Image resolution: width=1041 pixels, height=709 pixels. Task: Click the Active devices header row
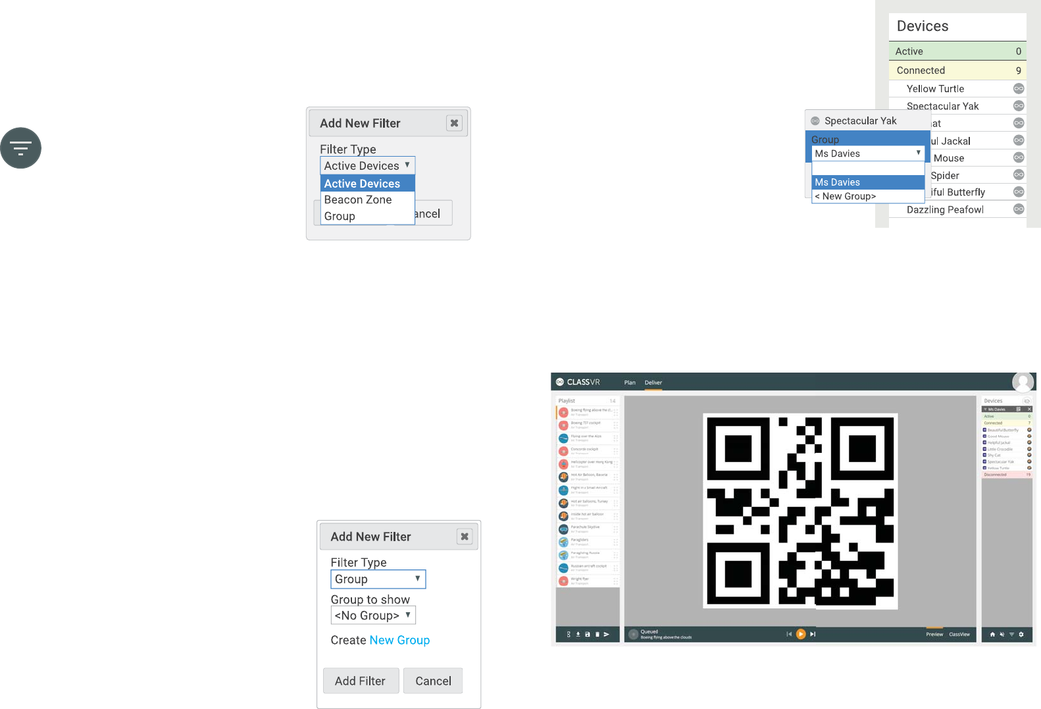tap(957, 51)
